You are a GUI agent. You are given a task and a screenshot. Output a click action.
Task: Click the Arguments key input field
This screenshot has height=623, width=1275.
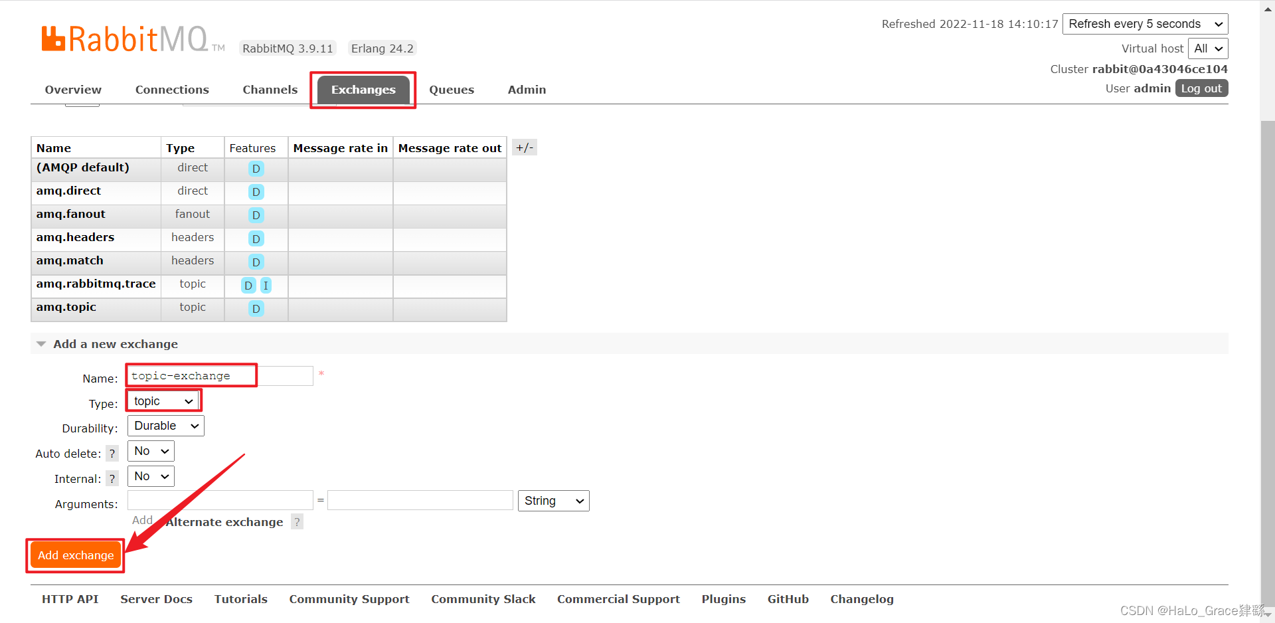tap(220, 500)
